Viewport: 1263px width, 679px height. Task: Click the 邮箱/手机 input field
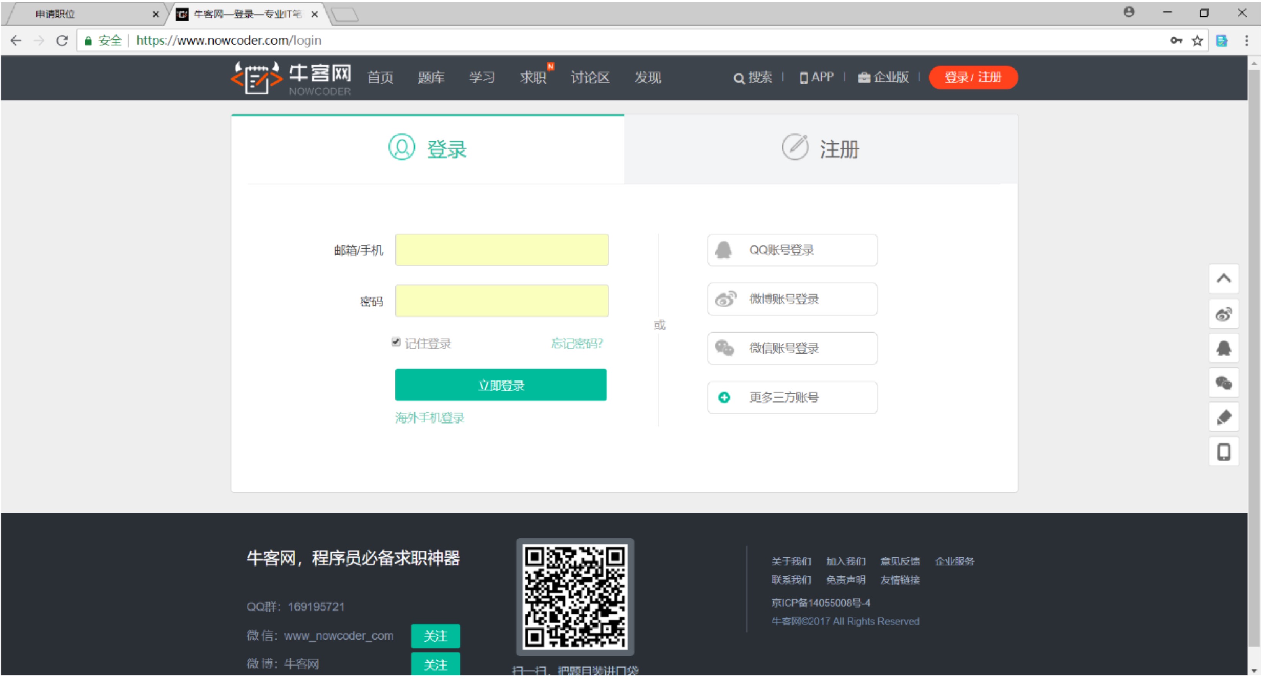502,250
